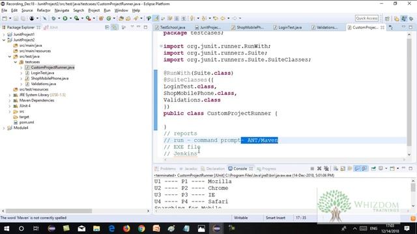The image size is (417, 234).
Task: Click the Terminate icon in Console
Action: [x=312, y=169]
